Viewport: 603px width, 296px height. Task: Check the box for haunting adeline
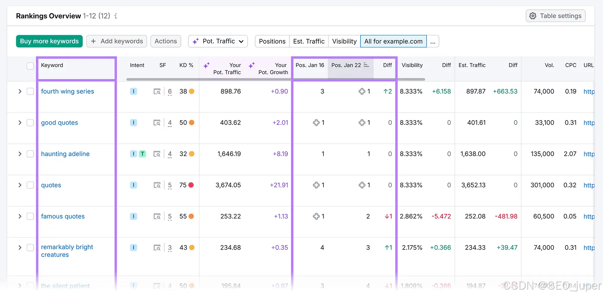point(30,154)
